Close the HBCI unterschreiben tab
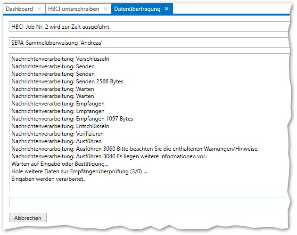This screenshot has width=297, height=235. click(105, 9)
